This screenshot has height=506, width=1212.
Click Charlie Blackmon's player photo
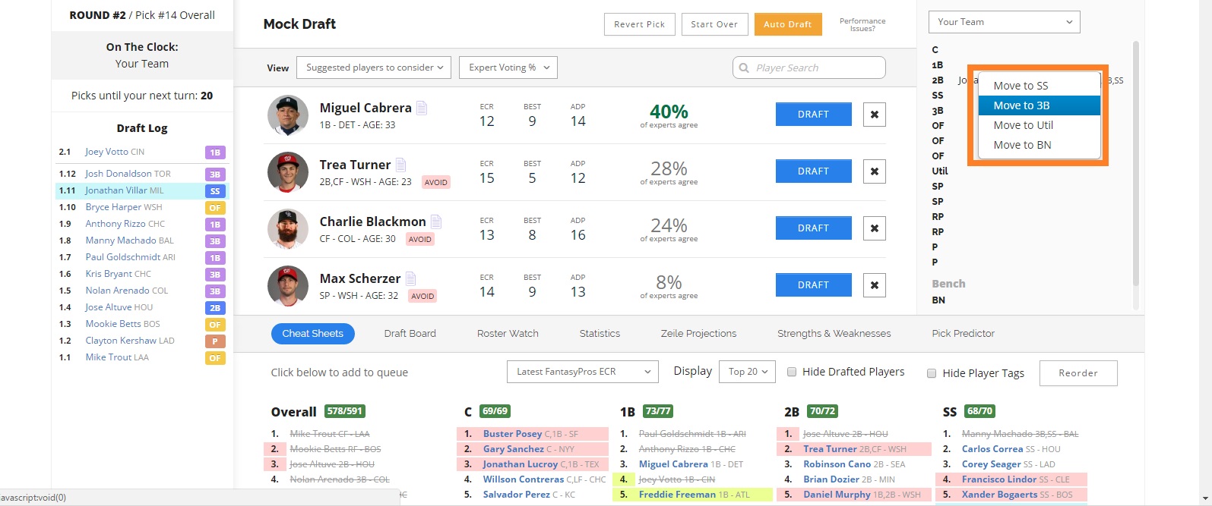point(288,229)
